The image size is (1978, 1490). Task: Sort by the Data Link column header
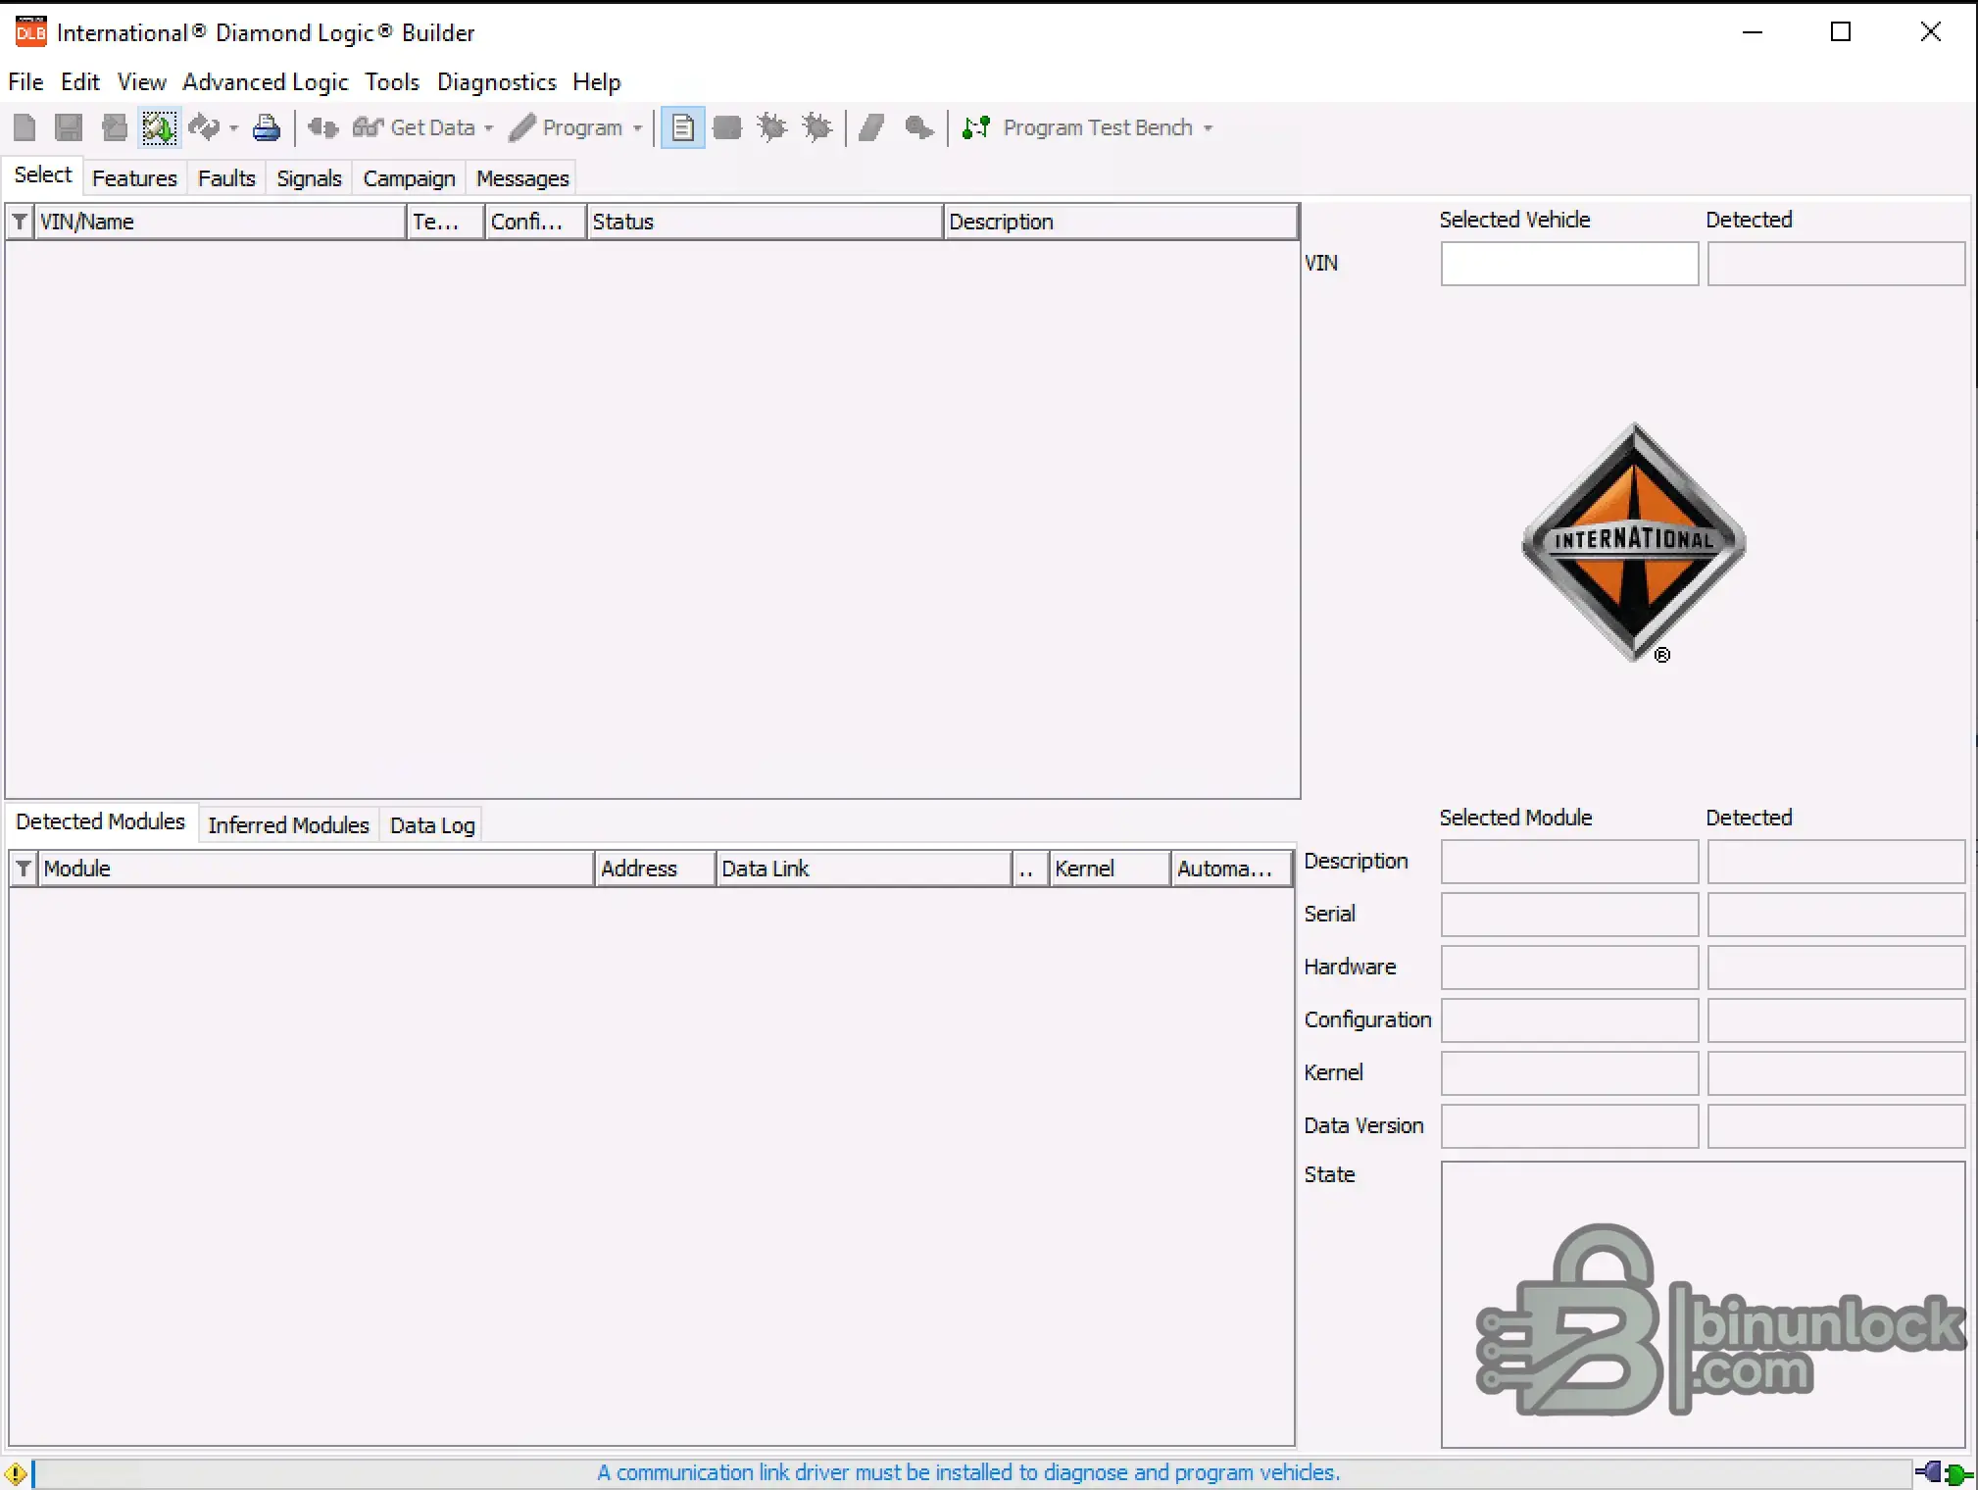coord(865,869)
